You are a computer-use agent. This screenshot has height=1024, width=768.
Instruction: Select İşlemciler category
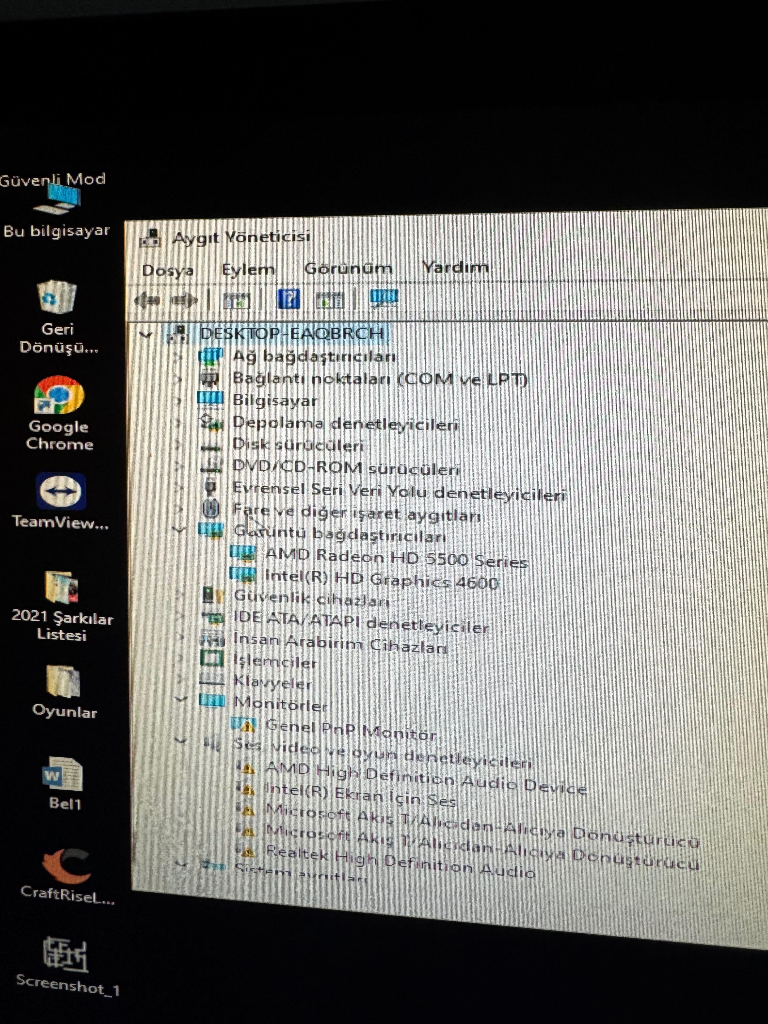pyautogui.click(x=275, y=661)
